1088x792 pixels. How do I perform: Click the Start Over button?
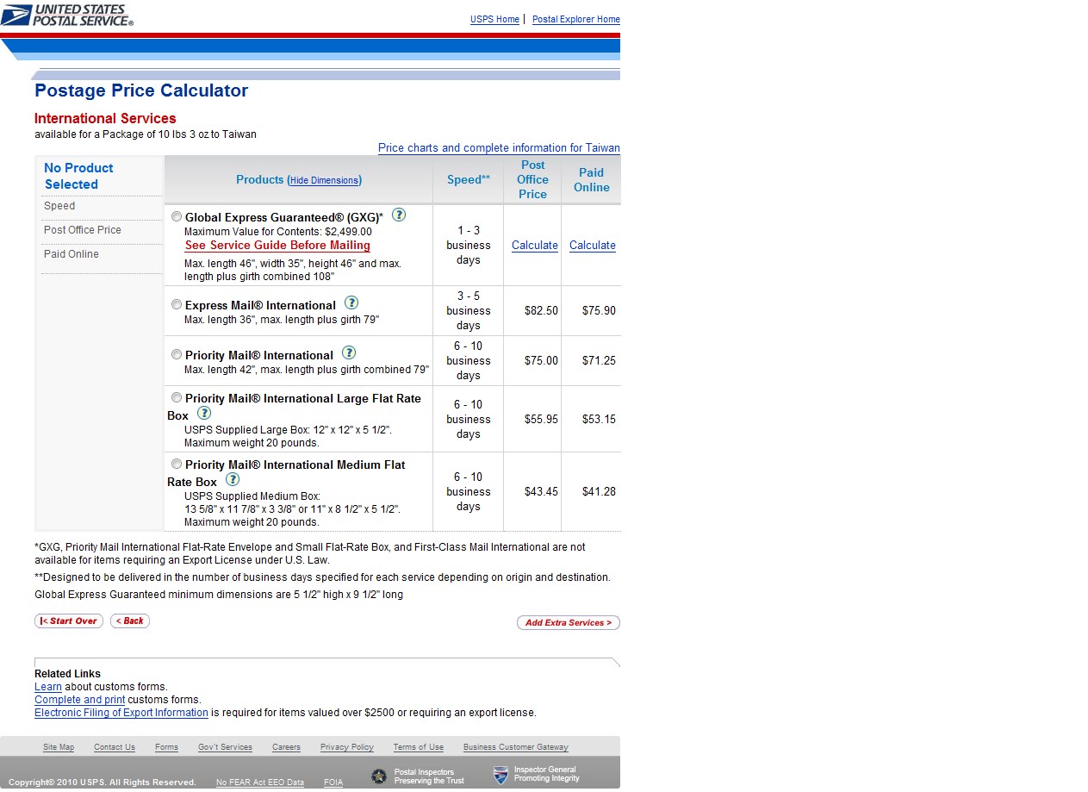click(x=69, y=621)
